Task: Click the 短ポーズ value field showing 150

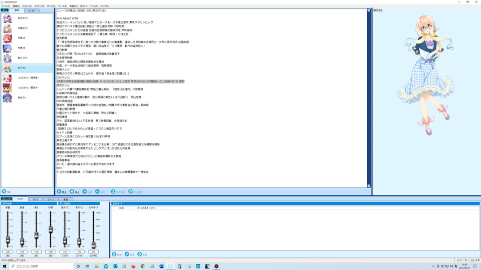Action: 65,251
